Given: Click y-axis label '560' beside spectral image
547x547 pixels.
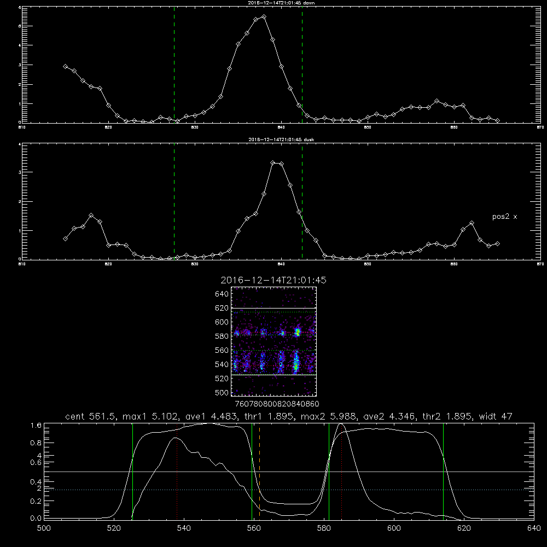Looking at the screenshot, I should (222, 350).
